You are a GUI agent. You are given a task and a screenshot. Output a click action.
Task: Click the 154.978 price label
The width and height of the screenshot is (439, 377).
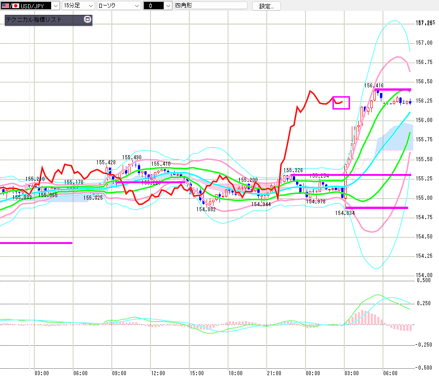pyautogui.click(x=316, y=202)
